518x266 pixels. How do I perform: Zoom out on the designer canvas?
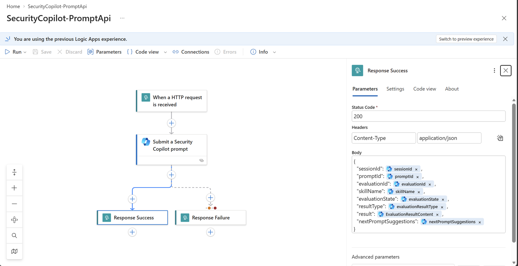pos(14,204)
